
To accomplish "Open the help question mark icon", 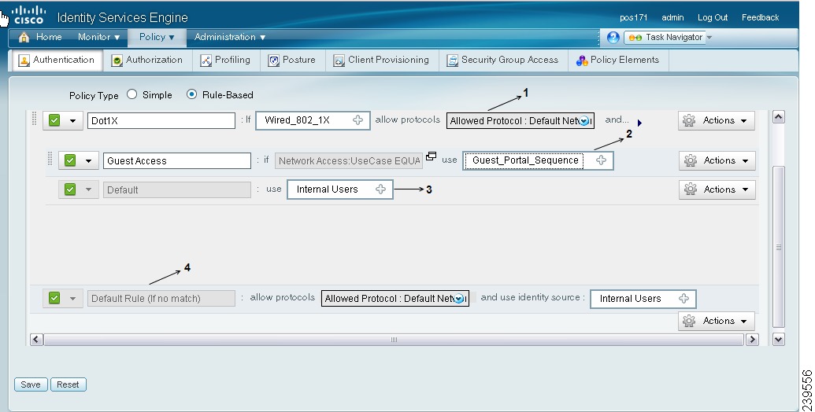I will (x=613, y=38).
